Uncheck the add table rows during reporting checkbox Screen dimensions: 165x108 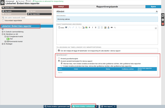click(x=59, y=50)
